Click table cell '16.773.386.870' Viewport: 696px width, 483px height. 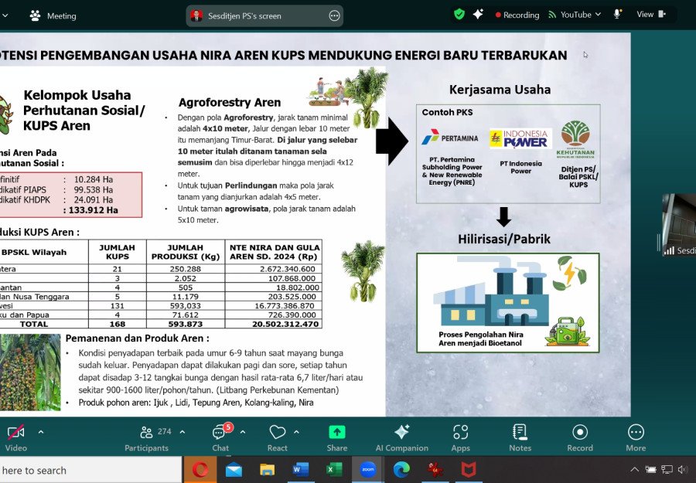(285, 305)
